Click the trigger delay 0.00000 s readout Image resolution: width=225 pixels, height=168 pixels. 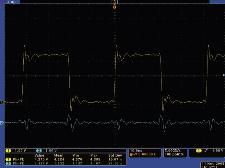(144, 155)
